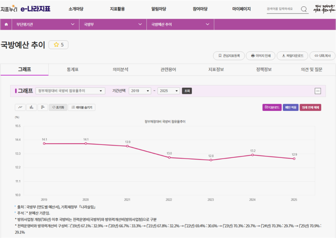Click the 레이블 숨기기 button
Viewport: 336px width, 238px height.
point(81,107)
